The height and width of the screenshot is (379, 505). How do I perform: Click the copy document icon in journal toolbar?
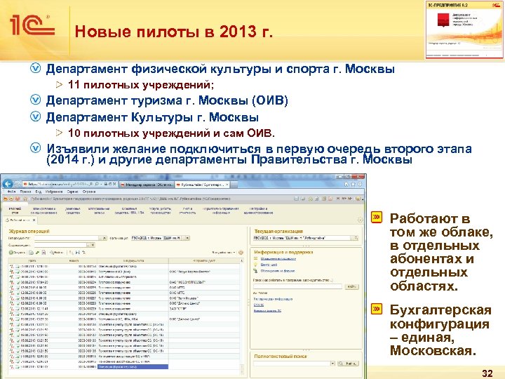(32, 253)
